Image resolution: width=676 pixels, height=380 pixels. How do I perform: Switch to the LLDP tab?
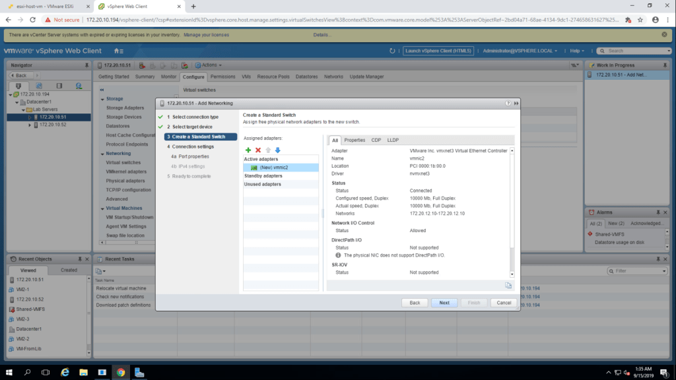pos(393,140)
